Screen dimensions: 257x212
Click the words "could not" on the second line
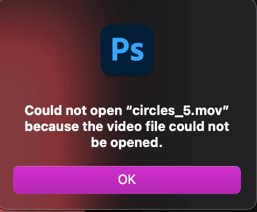tap(199, 126)
